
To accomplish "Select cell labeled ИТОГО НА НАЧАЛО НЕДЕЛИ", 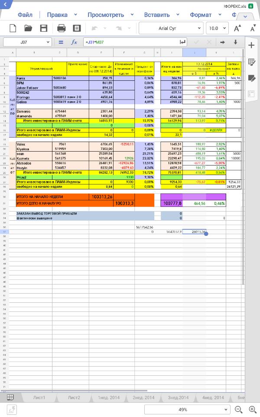I will [52, 197].
